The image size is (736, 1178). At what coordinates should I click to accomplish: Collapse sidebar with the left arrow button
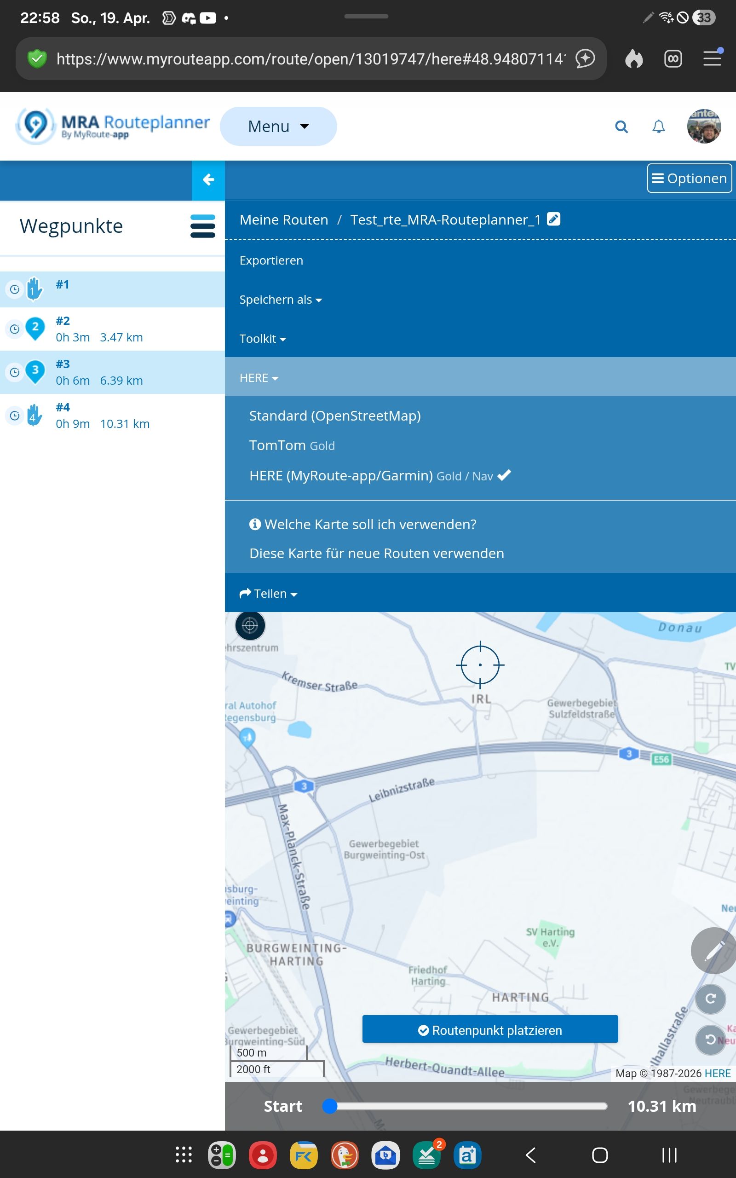(x=208, y=180)
